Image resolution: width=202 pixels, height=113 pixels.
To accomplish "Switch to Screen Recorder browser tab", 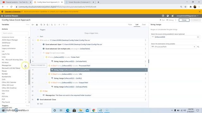I will 79,2.
